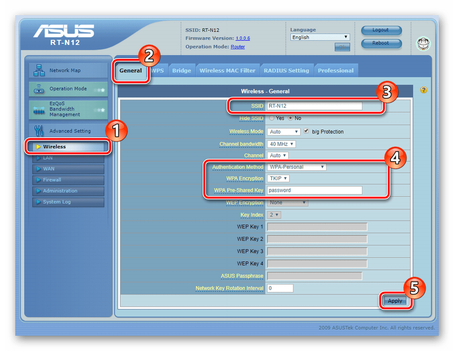Click the yellow arrow beside Wireless

pyautogui.click(x=38, y=147)
